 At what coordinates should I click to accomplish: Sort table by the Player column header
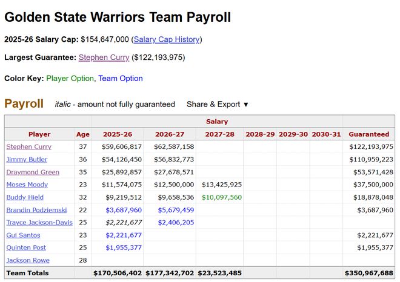coord(39,134)
